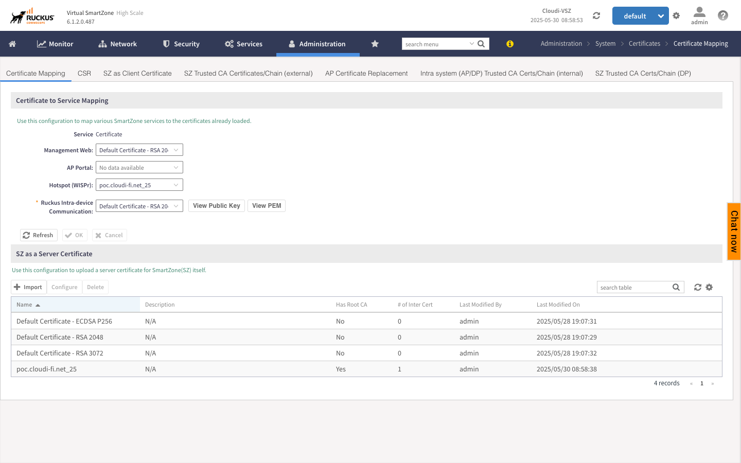
Task: Switch to the CSR tab
Action: point(84,73)
